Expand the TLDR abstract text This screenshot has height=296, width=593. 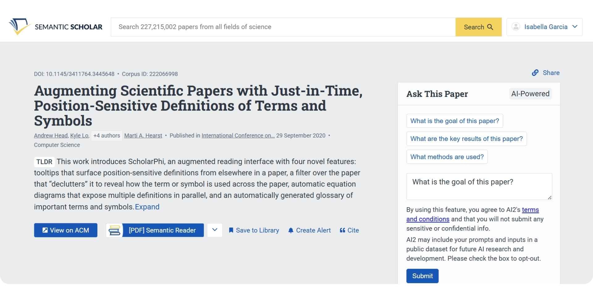click(147, 207)
